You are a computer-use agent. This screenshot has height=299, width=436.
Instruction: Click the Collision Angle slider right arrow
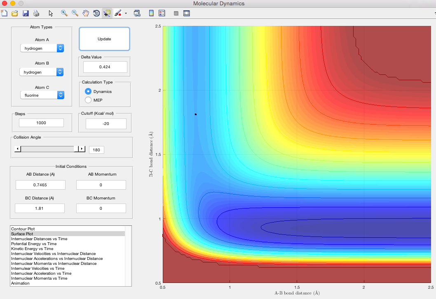point(82,149)
